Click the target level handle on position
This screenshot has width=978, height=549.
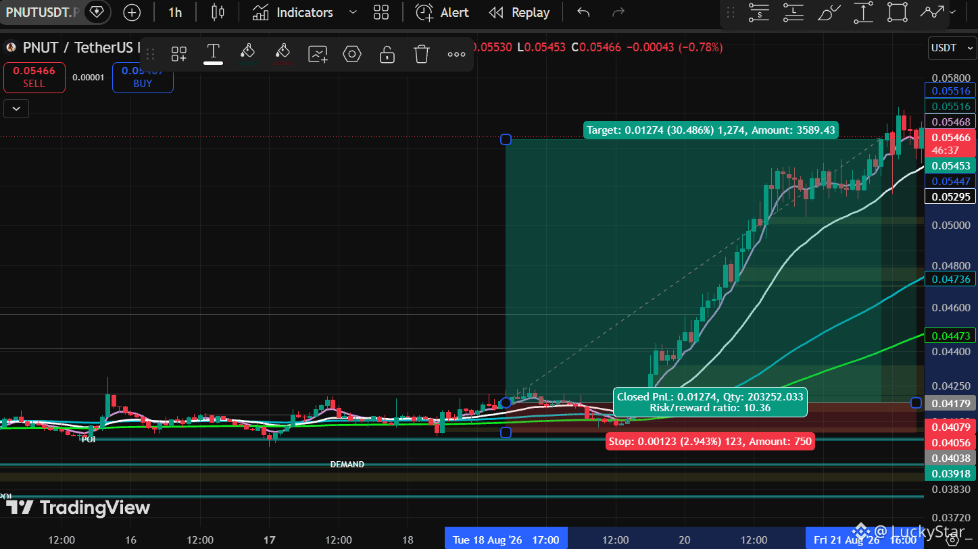506,140
